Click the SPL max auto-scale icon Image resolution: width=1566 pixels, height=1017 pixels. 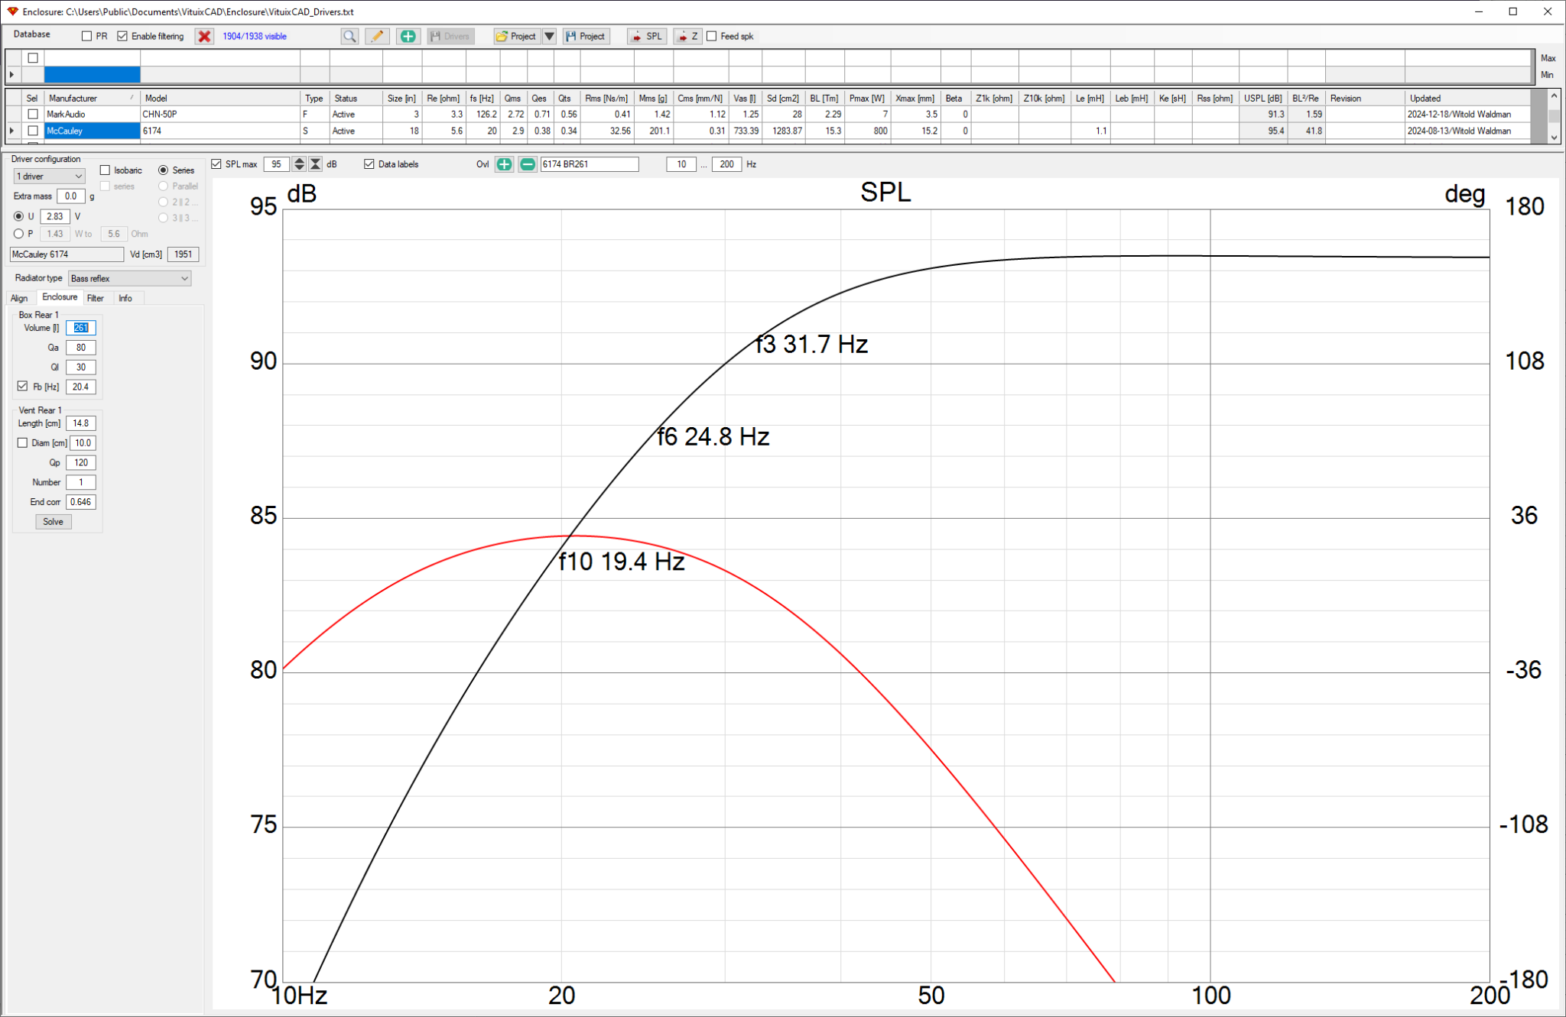(315, 164)
